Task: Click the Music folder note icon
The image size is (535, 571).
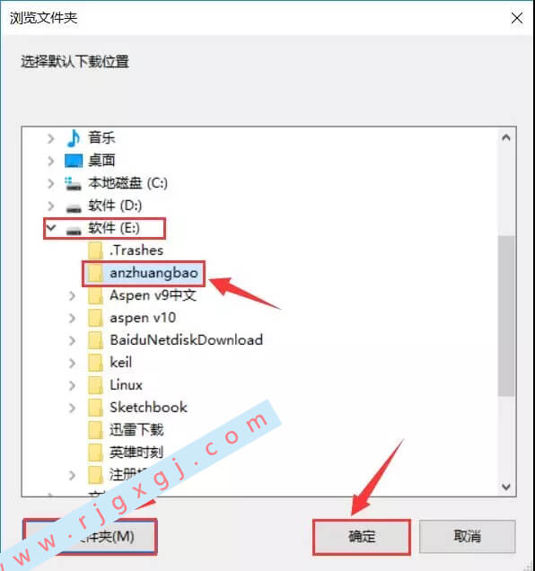Action: pos(74,138)
